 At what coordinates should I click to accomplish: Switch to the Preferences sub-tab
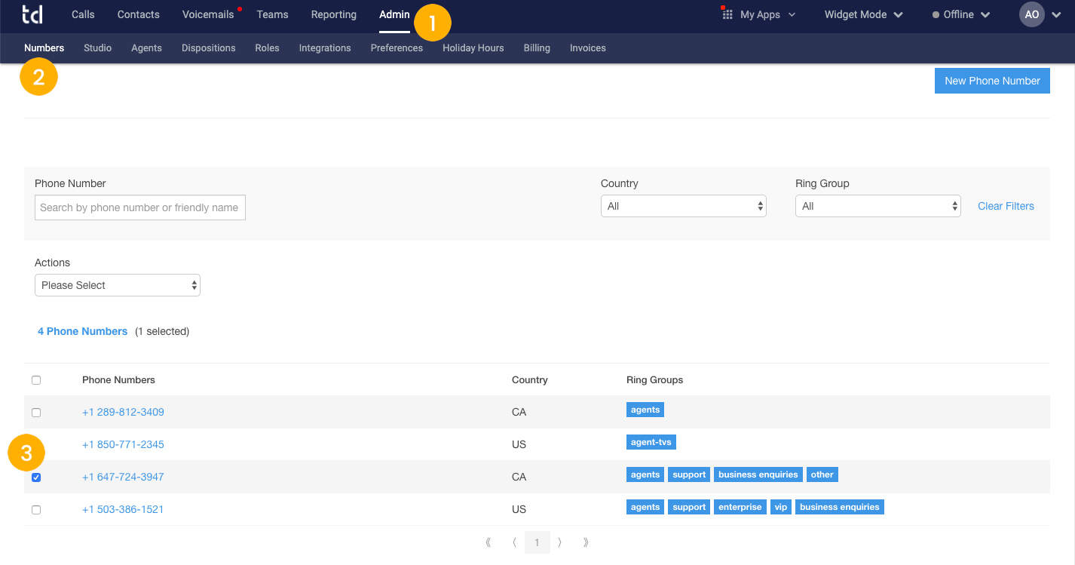[x=397, y=48]
